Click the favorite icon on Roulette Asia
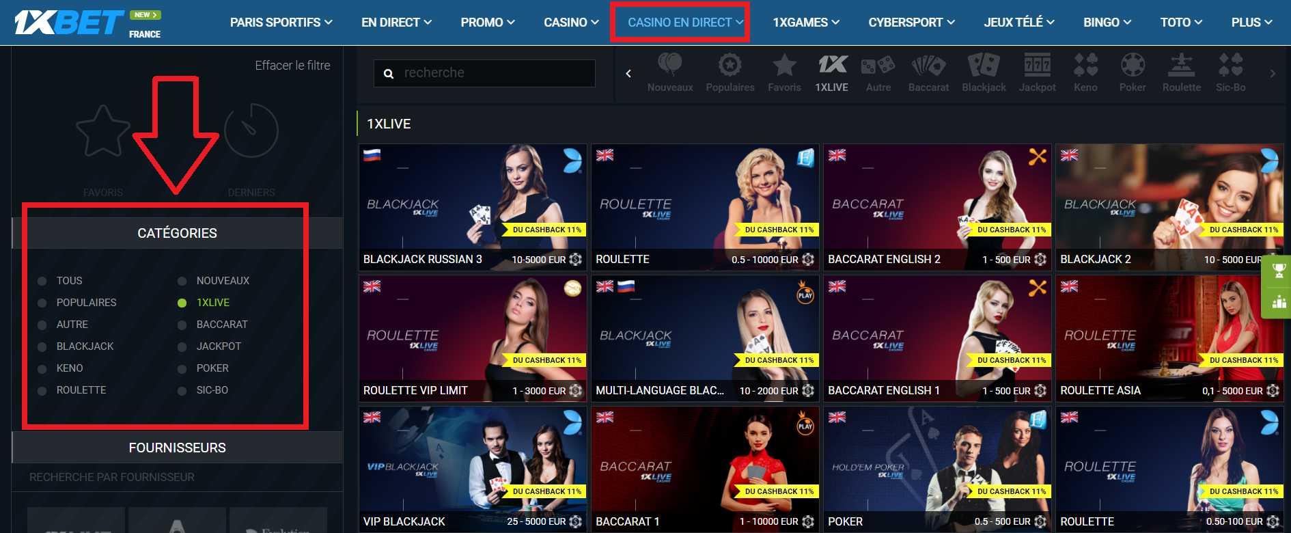 (x=1273, y=390)
